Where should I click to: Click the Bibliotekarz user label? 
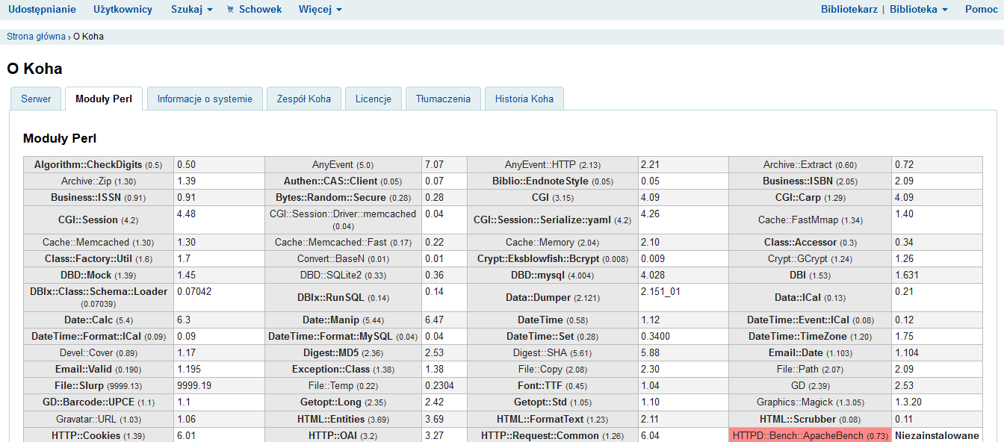tap(849, 10)
